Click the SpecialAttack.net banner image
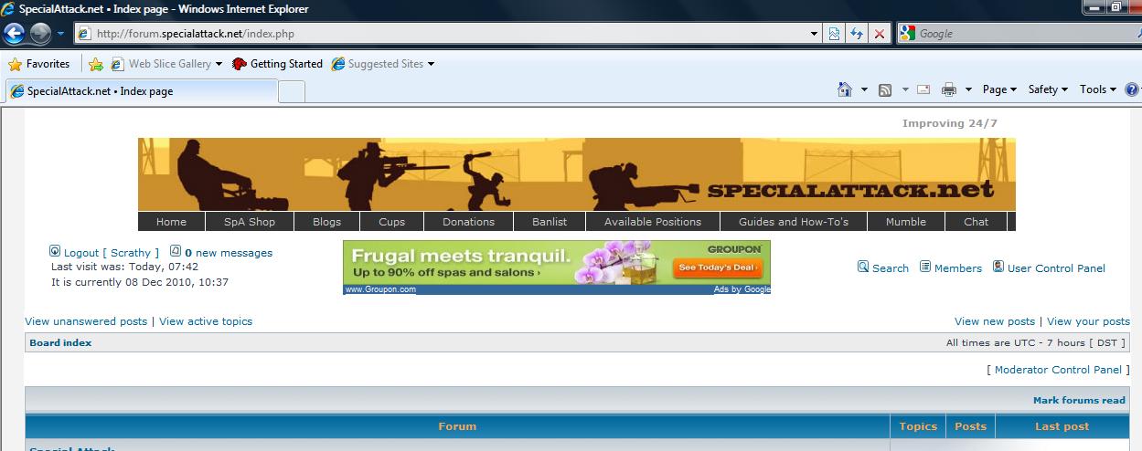Viewport: 1142px width, 451px height. tap(577, 174)
